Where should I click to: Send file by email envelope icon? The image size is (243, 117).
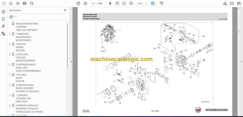(232, 3)
